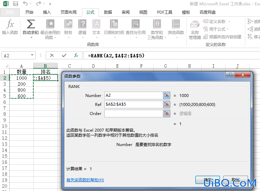Expand the Name Box dropdown arrow
Viewport: 260px width, 191px height.
[32, 55]
